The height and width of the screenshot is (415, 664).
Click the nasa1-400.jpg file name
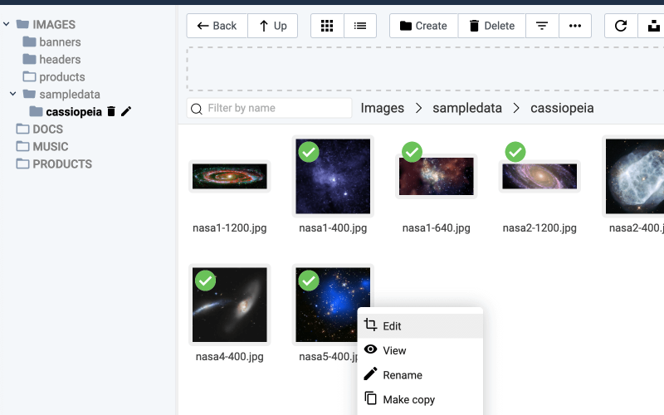(x=333, y=227)
